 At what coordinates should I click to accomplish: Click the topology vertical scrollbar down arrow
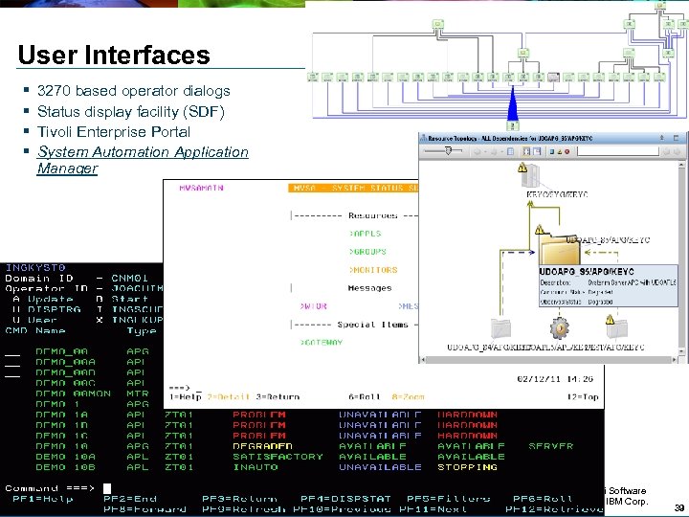pos(682,351)
